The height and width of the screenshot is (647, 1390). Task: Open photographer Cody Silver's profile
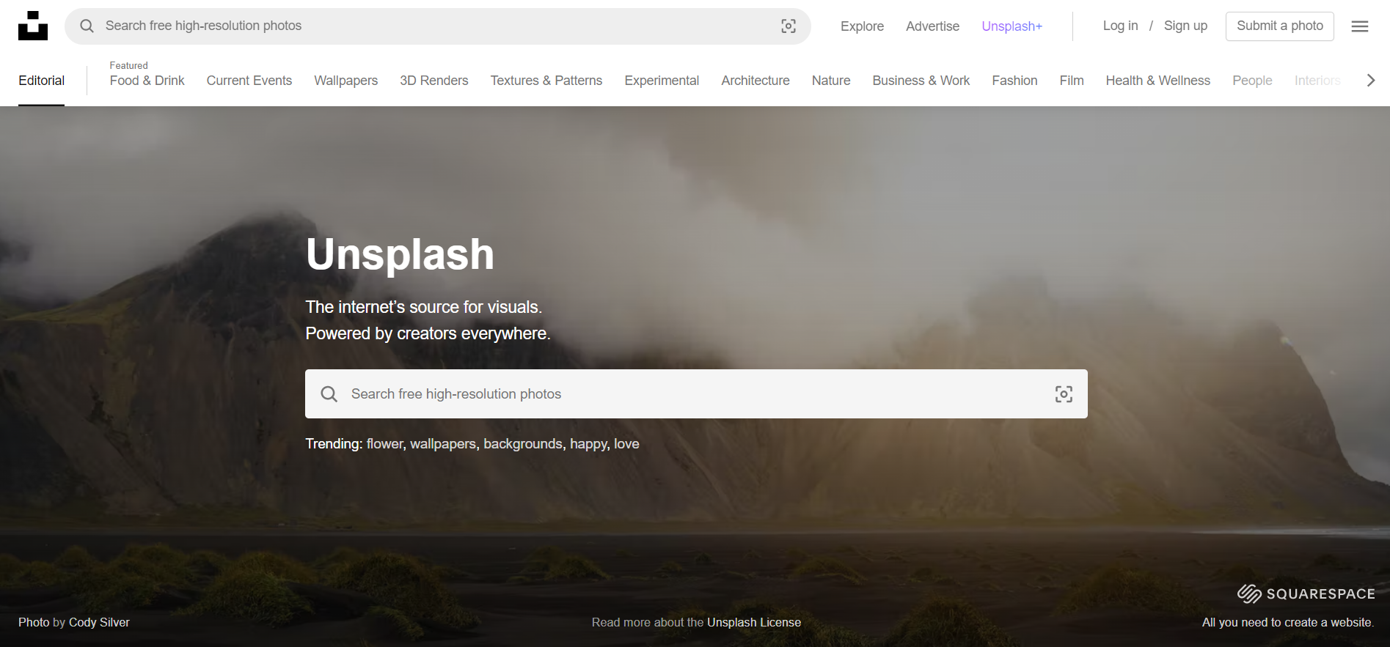coord(99,622)
